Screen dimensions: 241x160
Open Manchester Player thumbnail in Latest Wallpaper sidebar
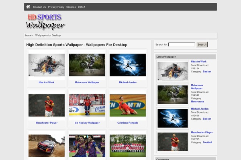pyautogui.click(x=173, y=142)
